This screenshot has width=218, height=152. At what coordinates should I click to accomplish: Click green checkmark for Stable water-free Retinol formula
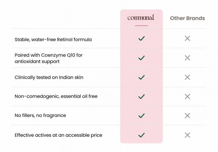pos(141,38)
